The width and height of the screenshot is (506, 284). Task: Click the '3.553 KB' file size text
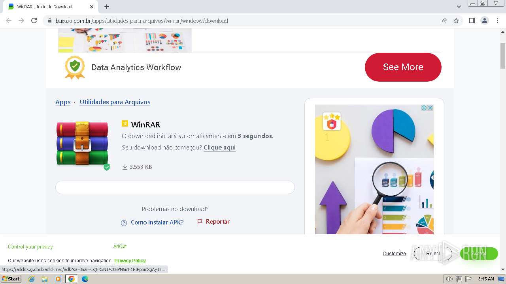pyautogui.click(x=141, y=167)
